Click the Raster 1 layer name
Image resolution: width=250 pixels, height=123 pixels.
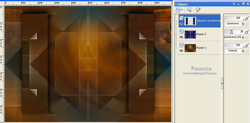(x=201, y=48)
